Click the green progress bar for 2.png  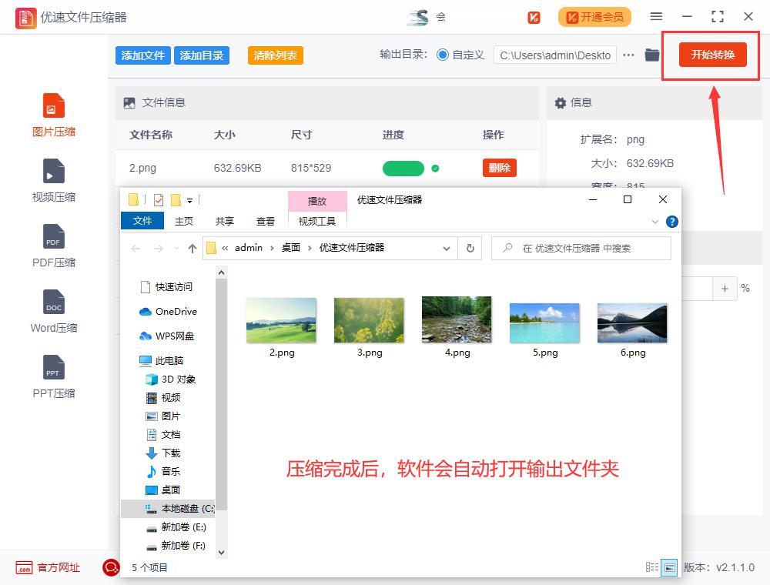click(402, 167)
